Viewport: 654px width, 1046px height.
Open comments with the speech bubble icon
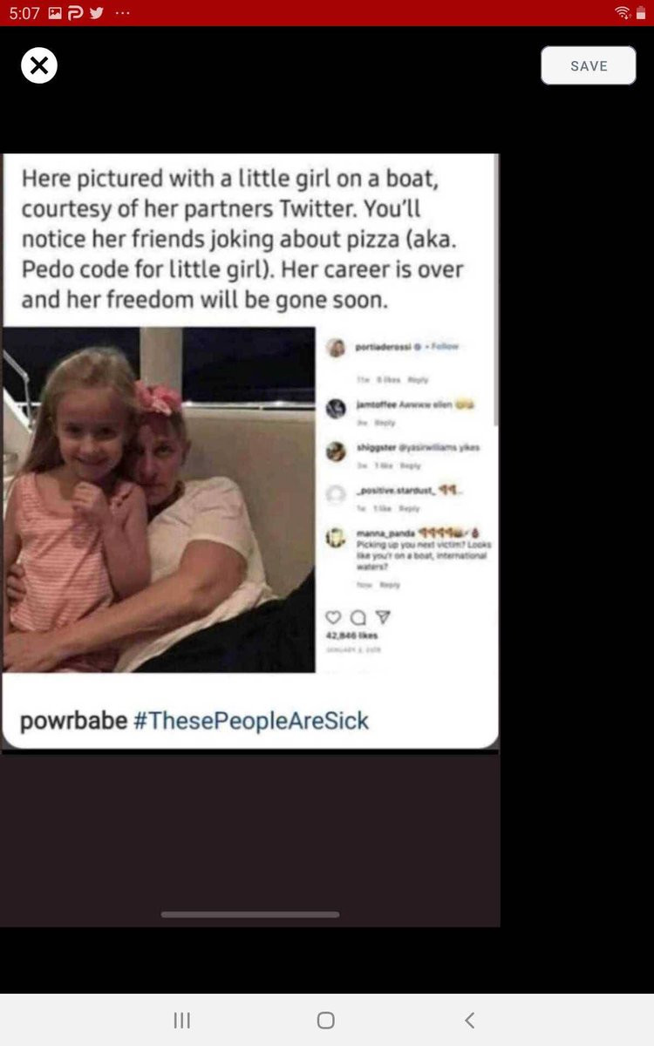coord(357,617)
